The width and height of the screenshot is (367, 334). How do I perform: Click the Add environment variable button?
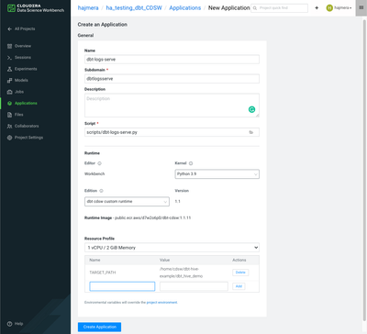click(x=239, y=286)
